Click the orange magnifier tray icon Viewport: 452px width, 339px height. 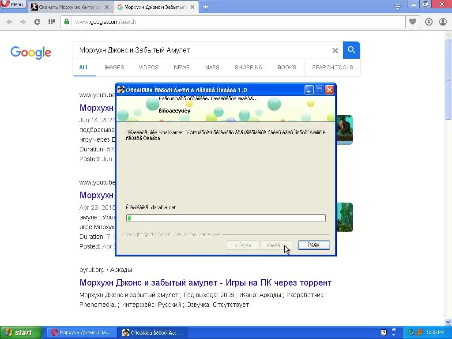point(419,333)
